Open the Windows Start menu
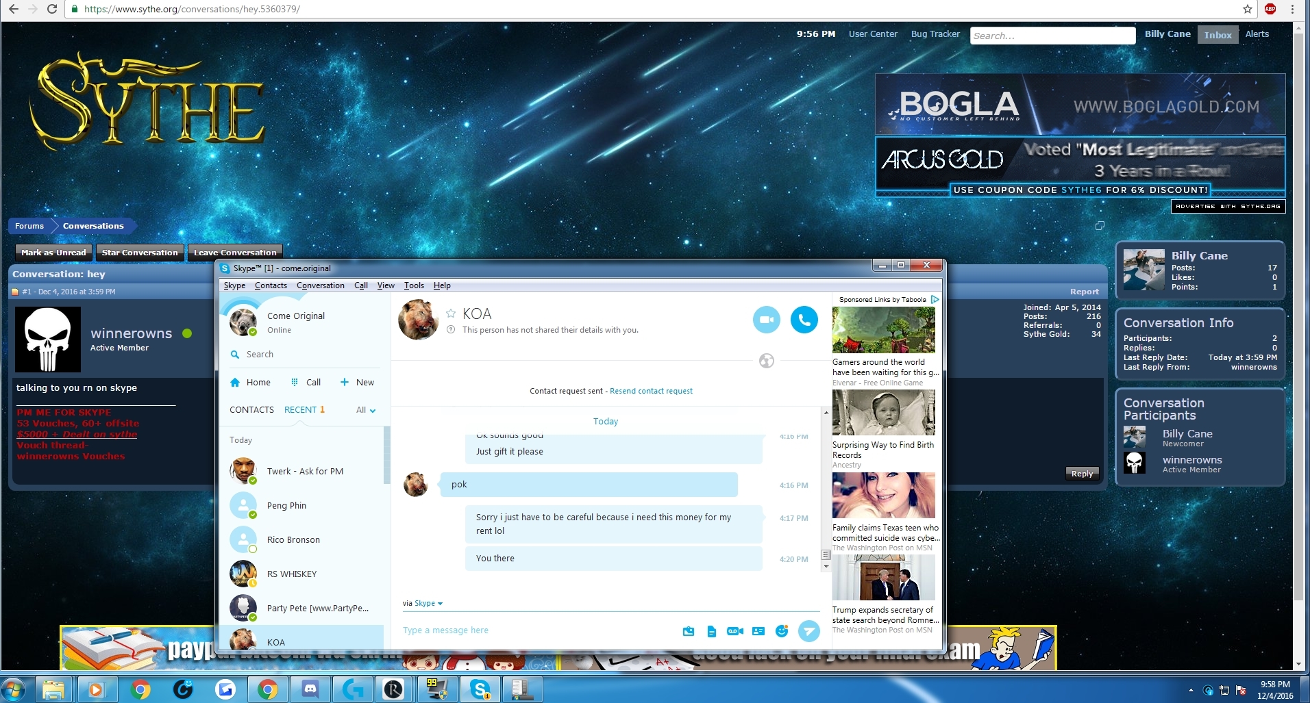1310x703 pixels. pos(14,689)
